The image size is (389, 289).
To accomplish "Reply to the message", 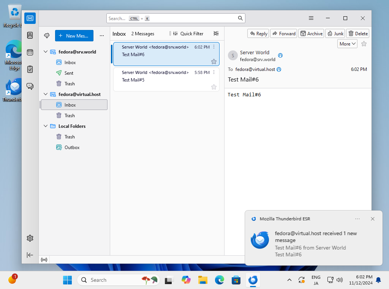I will 258,33.
